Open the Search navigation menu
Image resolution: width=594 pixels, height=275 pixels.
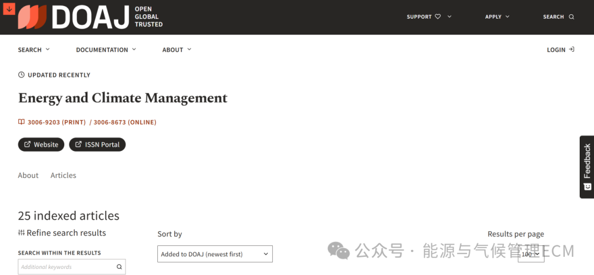click(34, 49)
